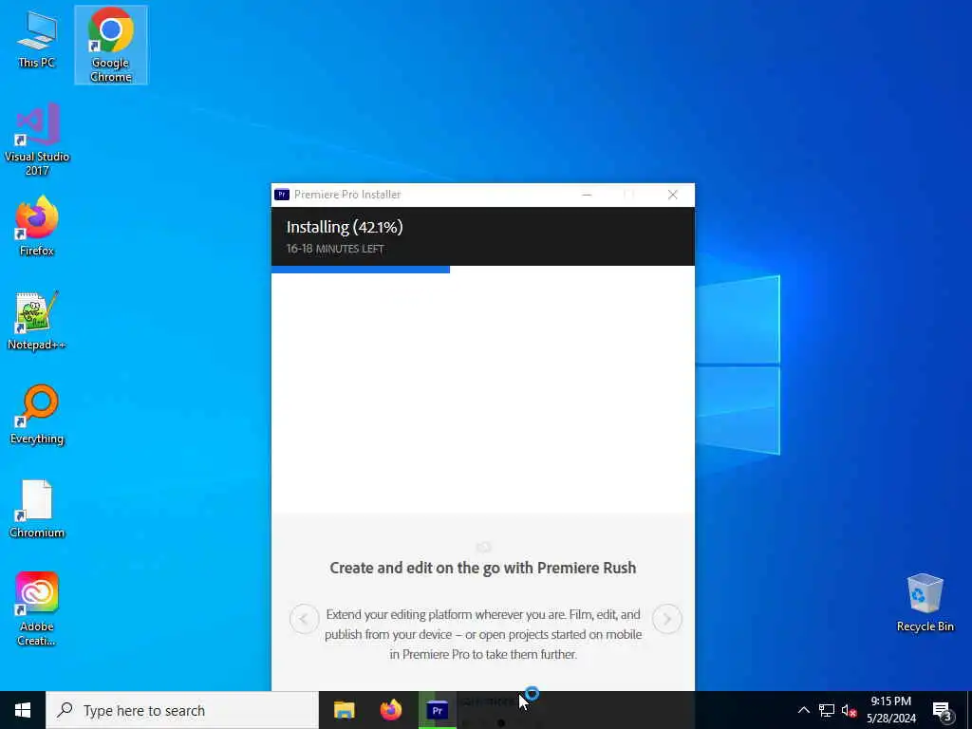Viewport: 972px width, 729px height.
Task: Expand the hidden system tray icons
Action: pyautogui.click(x=803, y=710)
